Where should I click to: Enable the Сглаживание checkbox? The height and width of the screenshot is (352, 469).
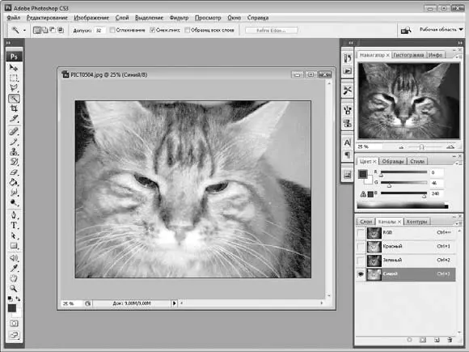tap(112, 30)
